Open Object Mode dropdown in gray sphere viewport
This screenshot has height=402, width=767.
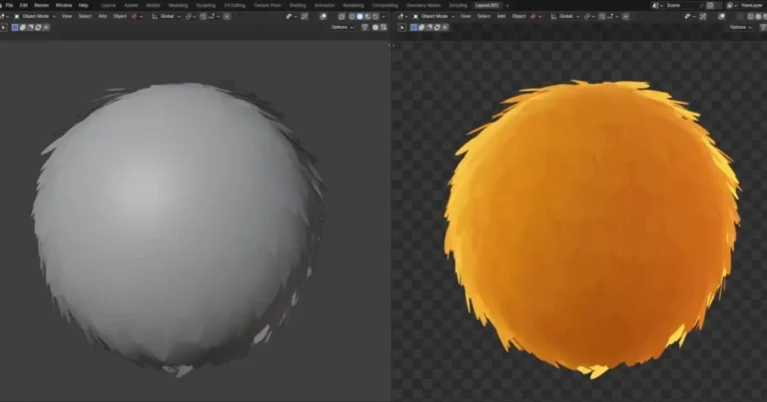click(x=35, y=16)
